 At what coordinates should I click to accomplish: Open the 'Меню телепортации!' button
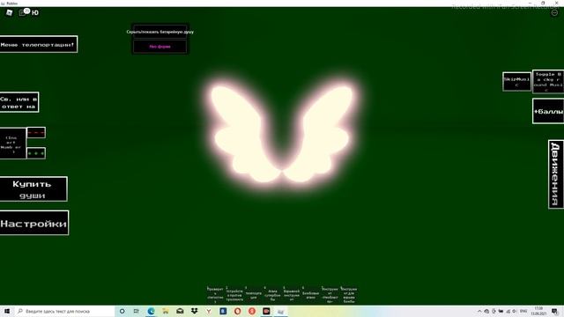point(38,44)
